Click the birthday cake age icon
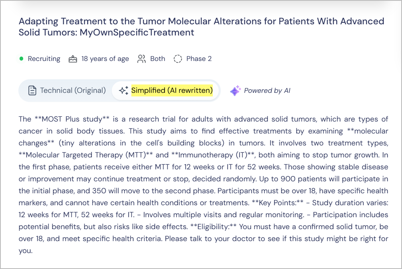The image size is (402, 269). click(73, 59)
